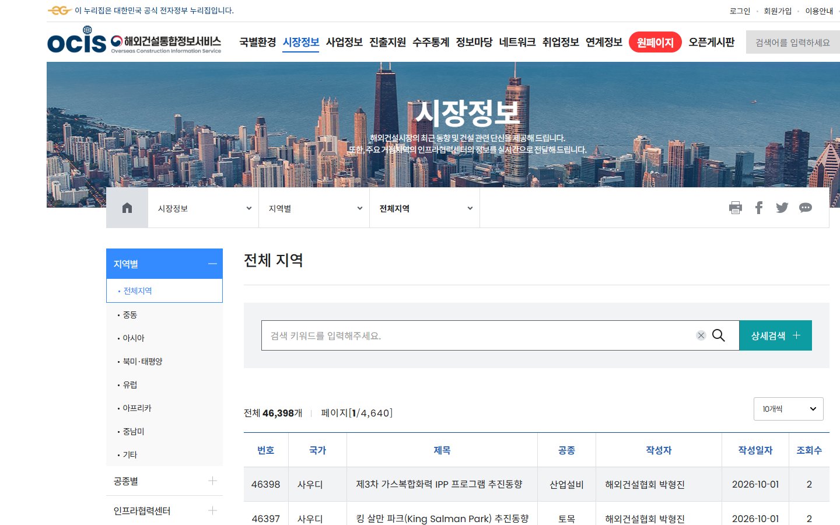Open the 연계정보 menu
The height and width of the screenshot is (525, 840).
point(604,42)
